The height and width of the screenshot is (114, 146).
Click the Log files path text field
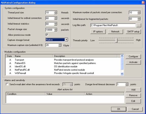click(113, 25)
